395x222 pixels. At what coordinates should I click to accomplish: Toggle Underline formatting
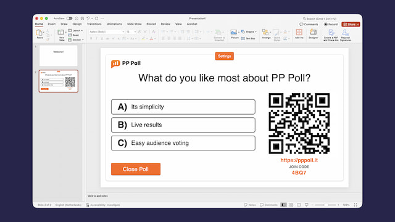[102, 38]
